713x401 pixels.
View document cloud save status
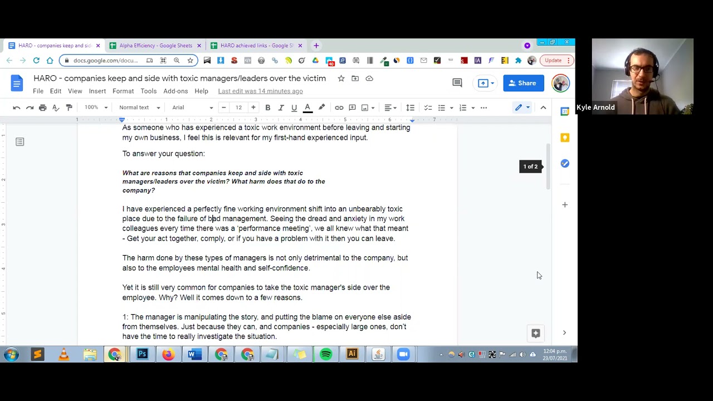[369, 79]
